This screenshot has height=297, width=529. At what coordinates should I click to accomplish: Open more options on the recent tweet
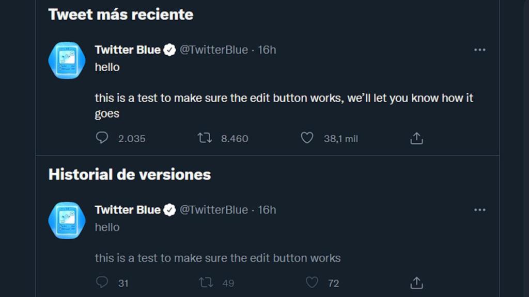point(479,49)
